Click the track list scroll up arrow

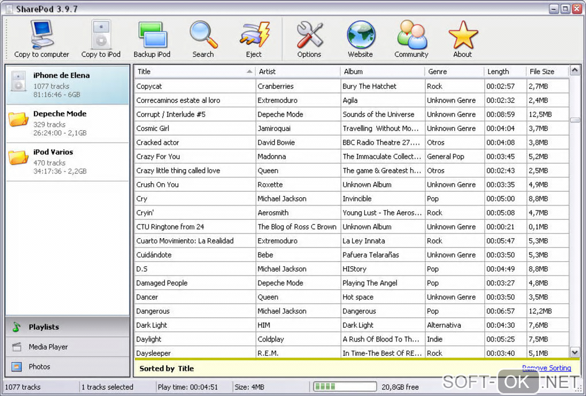pyautogui.click(x=575, y=70)
